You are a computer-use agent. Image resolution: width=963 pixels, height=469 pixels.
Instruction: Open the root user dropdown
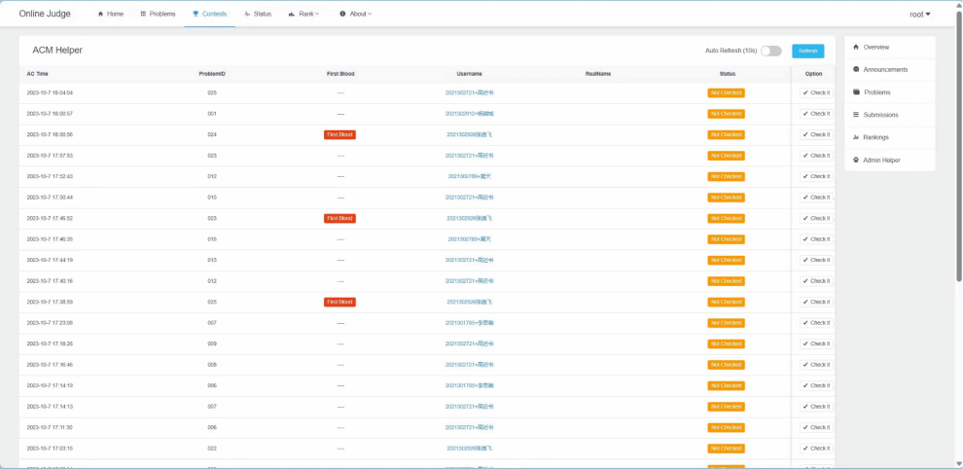pos(919,15)
